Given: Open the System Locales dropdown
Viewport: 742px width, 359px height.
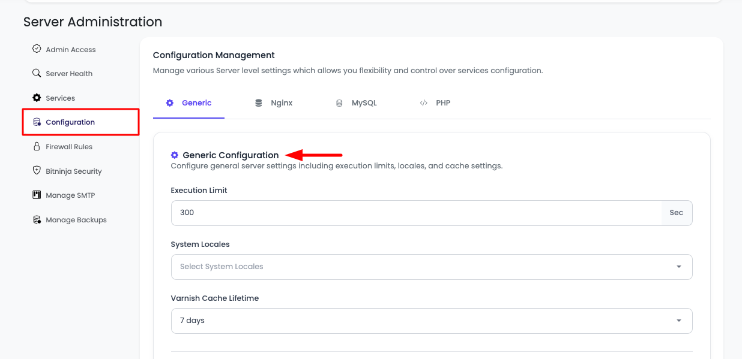Looking at the screenshot, I should (x=432, y=267).
